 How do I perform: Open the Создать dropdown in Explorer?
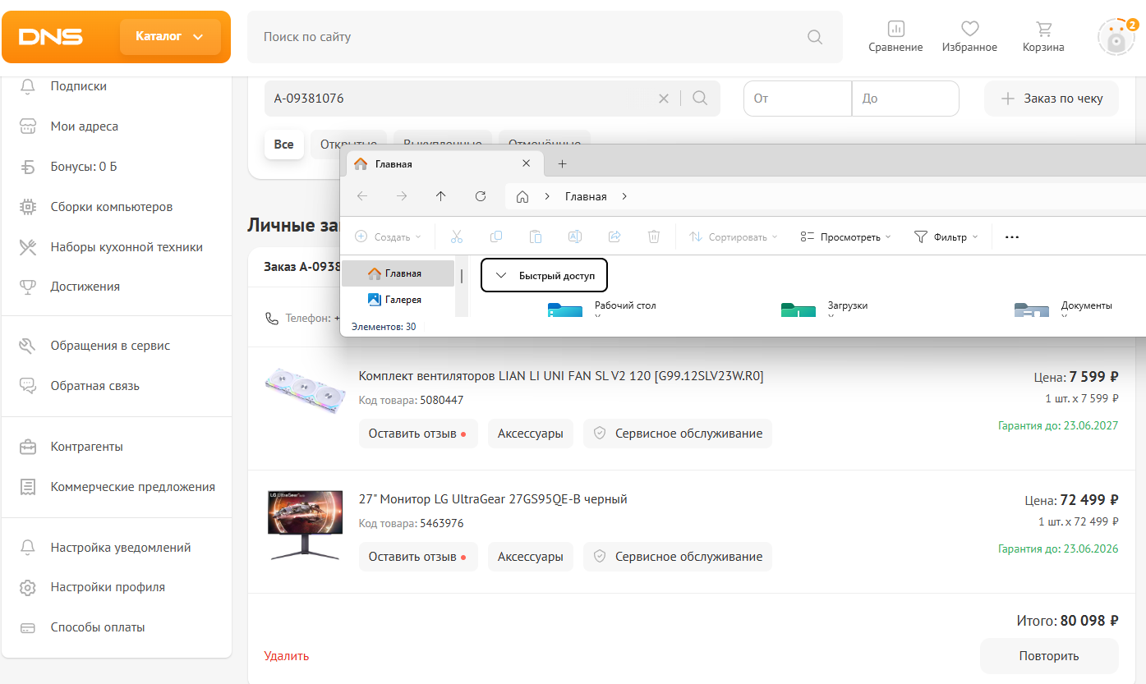tap(388, 236)
